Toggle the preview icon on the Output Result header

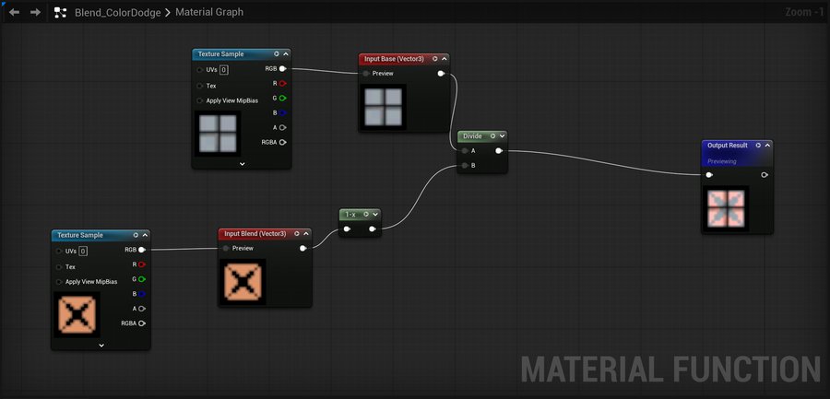(758, 146)
